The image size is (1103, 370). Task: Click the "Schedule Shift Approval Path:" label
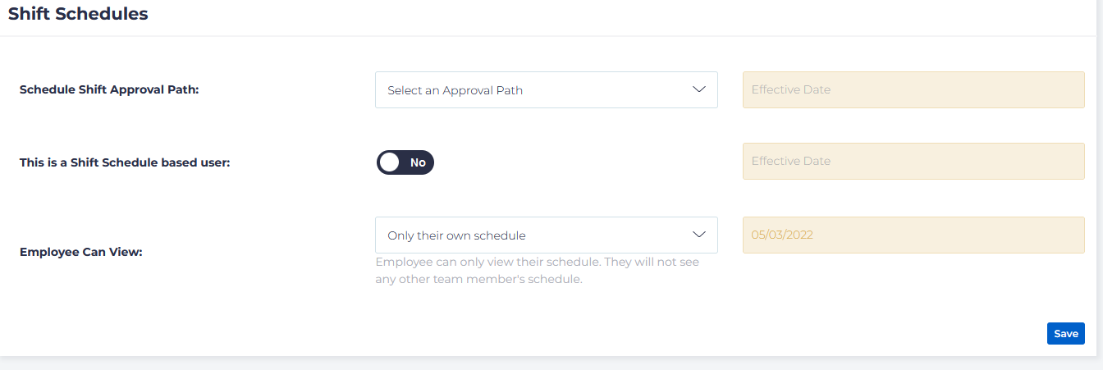coord(109,90)
